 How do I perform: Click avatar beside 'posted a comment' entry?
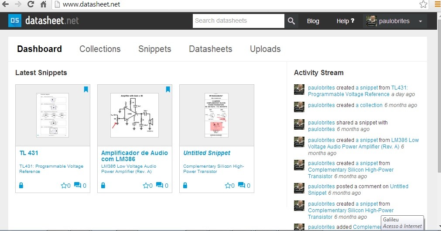click(x=299, y=188)
